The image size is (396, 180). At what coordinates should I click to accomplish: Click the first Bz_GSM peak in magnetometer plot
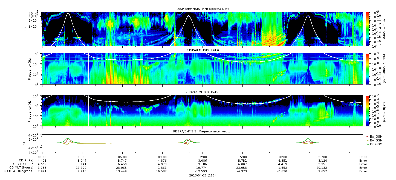pyautogui.click(x=68, y=138)
